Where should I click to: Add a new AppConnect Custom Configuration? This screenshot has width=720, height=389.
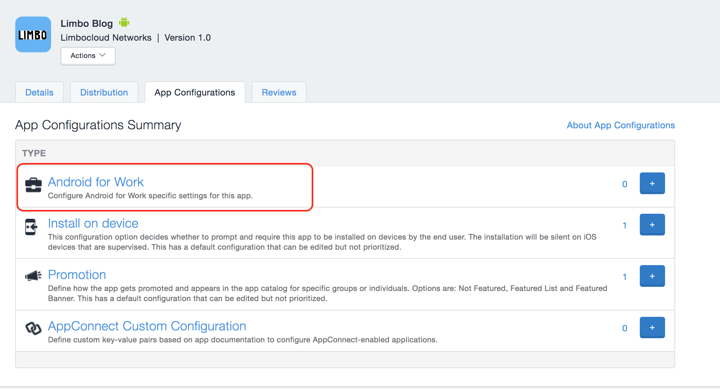pos(652,327)
